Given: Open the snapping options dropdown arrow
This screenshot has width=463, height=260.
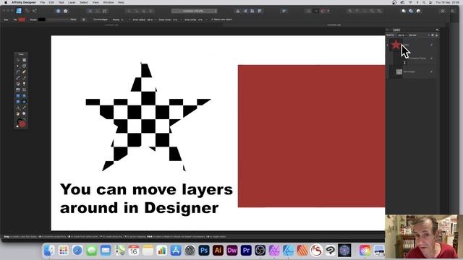Looking at the screenshot, I should coord(328,11).
